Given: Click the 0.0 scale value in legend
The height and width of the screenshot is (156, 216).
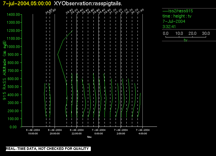Looking at the screenshot, I should pyautogui.click(x=166, y=33).
